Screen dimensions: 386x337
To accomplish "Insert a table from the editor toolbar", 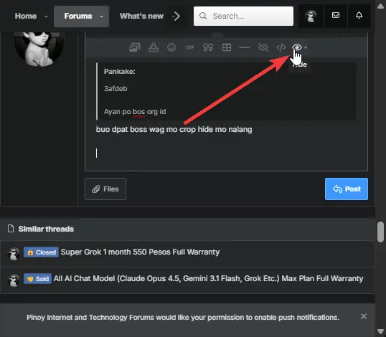I will [227, 47].
